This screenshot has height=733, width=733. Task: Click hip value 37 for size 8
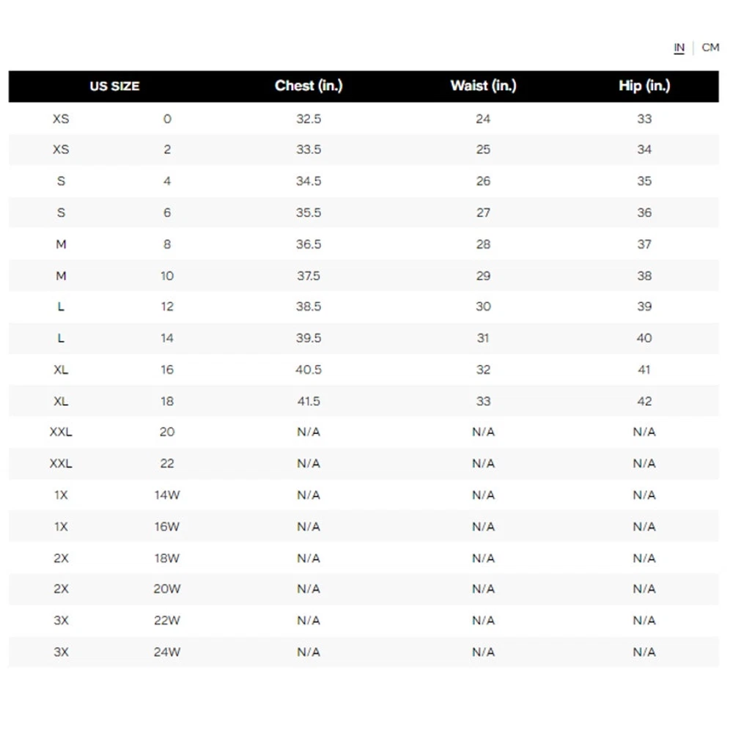644,244
